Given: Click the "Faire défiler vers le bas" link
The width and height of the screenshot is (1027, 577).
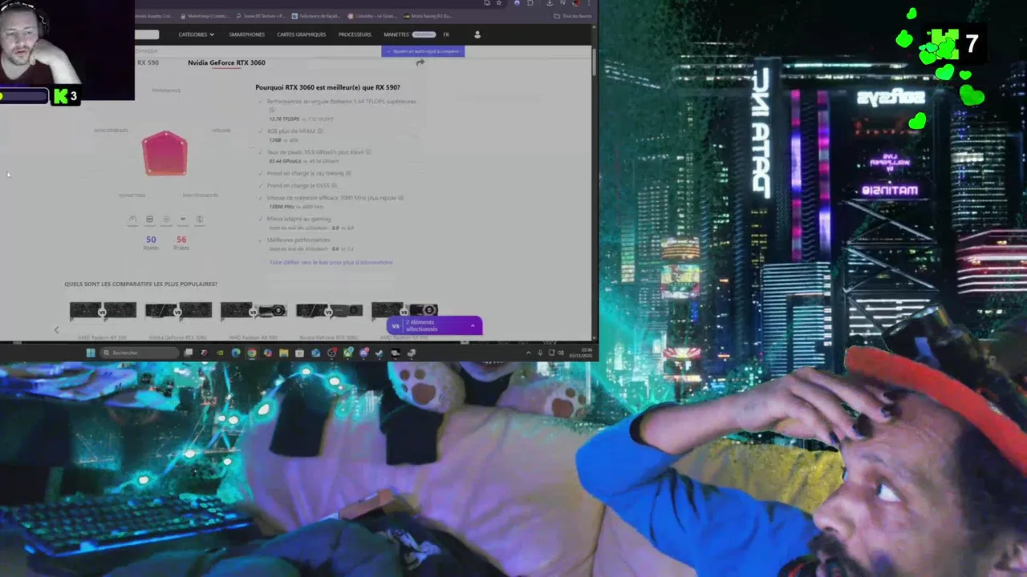Looking at the screenshot, I should [331, 262].
